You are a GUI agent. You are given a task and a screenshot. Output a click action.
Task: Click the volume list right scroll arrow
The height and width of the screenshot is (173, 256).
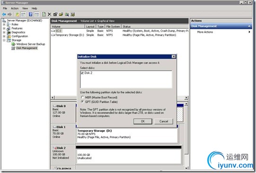[x=186, y=97]
